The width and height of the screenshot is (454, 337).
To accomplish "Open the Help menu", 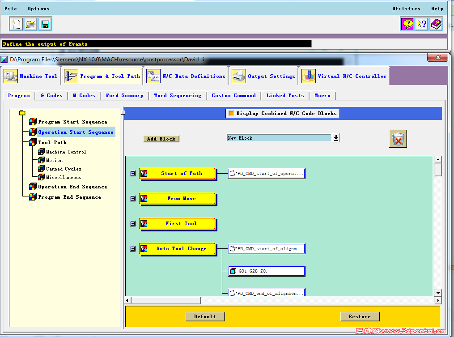I will [x=437, y=9].
